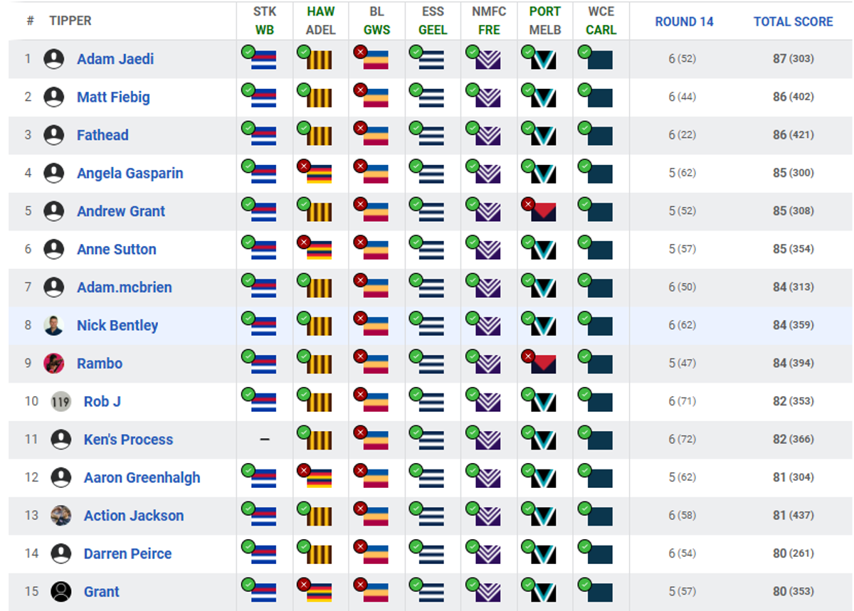Click Rambo's profile avatar picture
The width and height of the screenshot is (854, 611).
point(53,363)
